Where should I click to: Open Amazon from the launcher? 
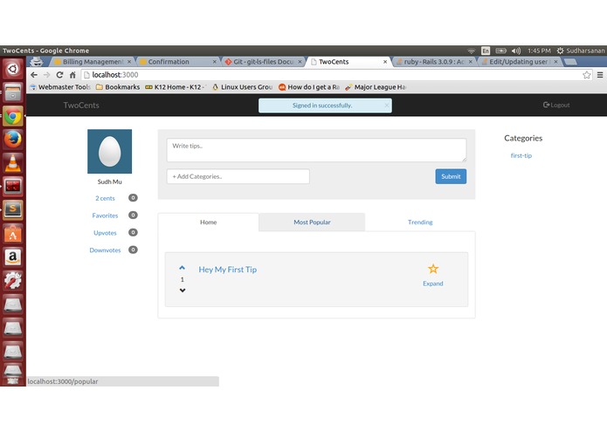[x=13, y=257]
